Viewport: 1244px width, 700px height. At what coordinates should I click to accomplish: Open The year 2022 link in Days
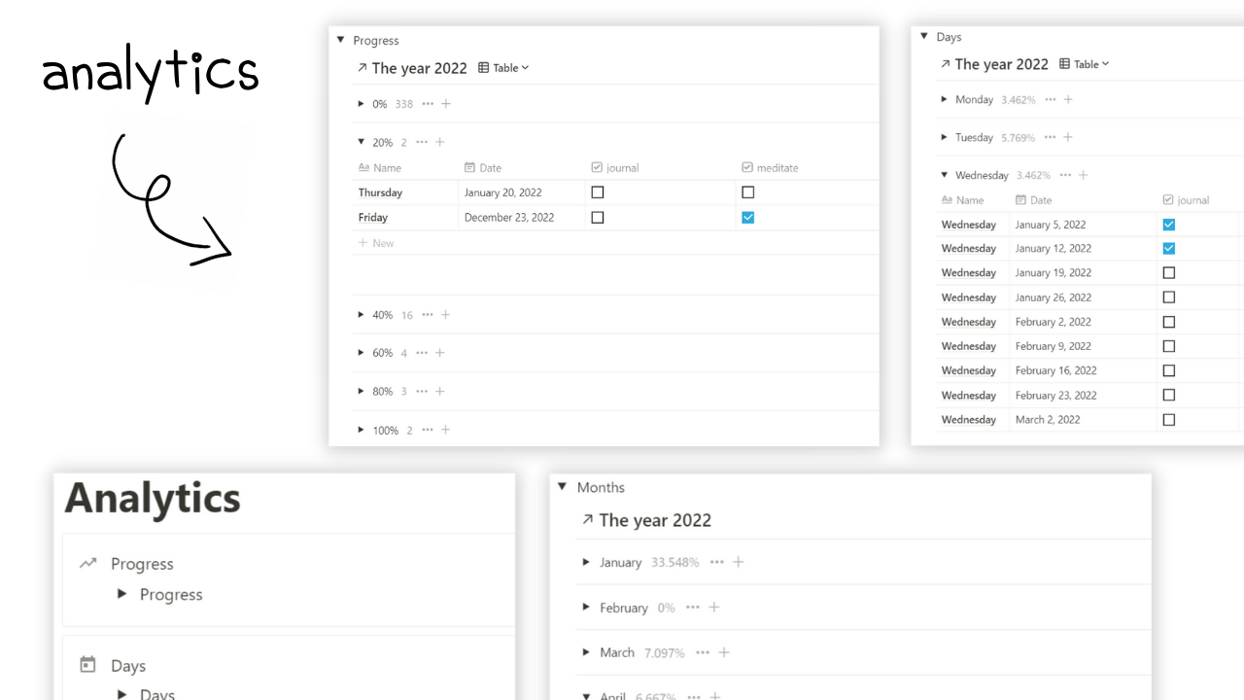click(994, 64)
